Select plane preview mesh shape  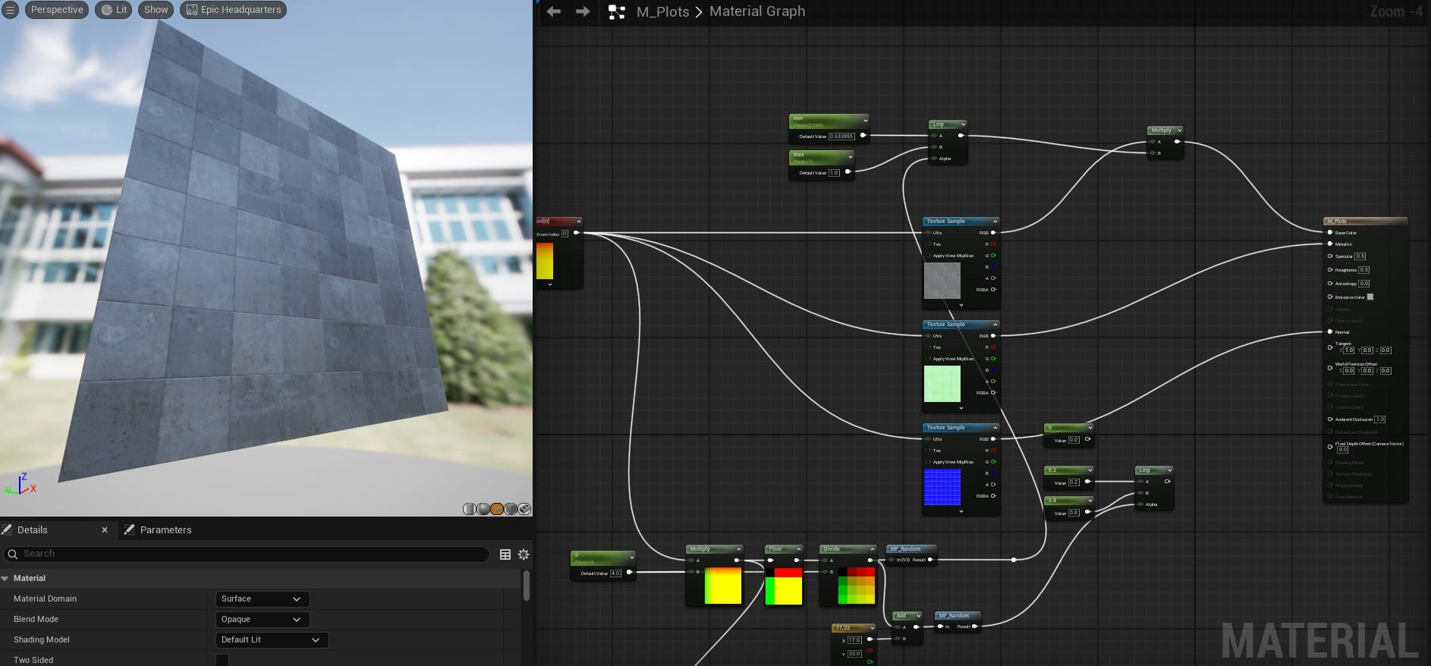(x=496, y=509)
